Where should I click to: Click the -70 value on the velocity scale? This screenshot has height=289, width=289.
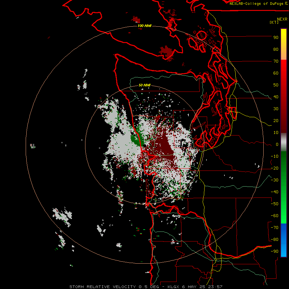(275, 228)
